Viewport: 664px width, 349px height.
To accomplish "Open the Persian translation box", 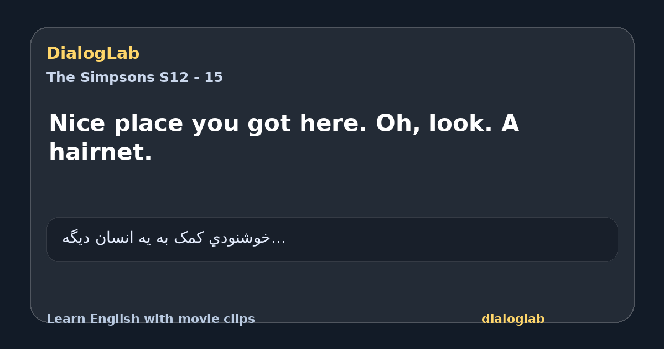I will [x=332, y=239].
